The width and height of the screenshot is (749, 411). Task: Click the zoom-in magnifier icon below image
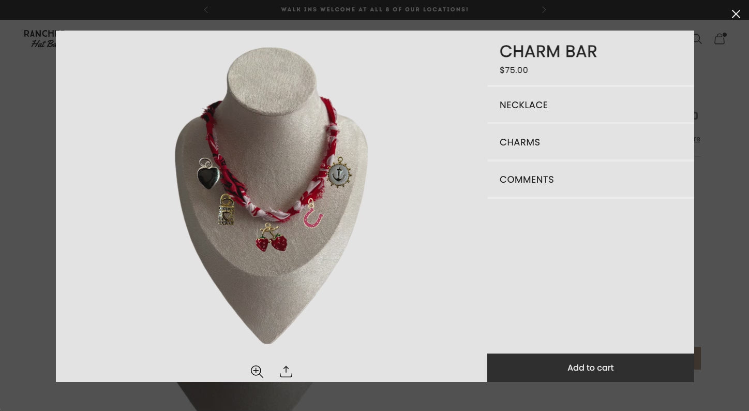(x=257, y=371)
